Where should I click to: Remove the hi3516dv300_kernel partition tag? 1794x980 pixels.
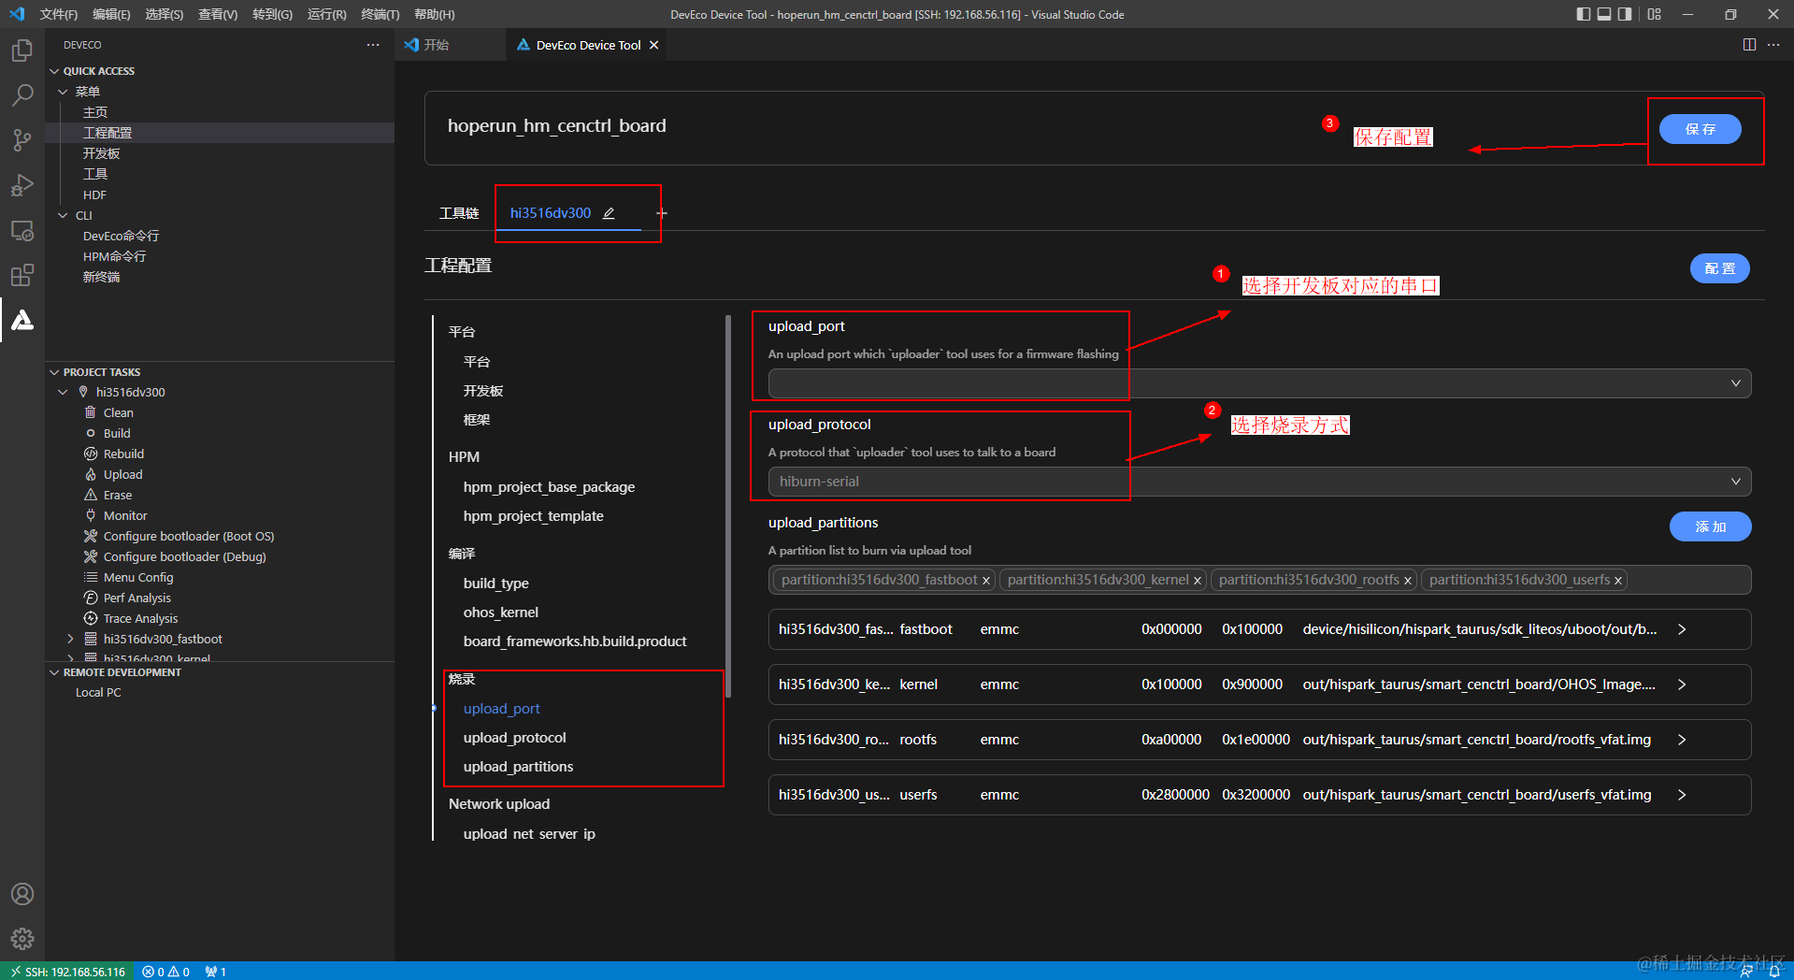point(1197,581)
